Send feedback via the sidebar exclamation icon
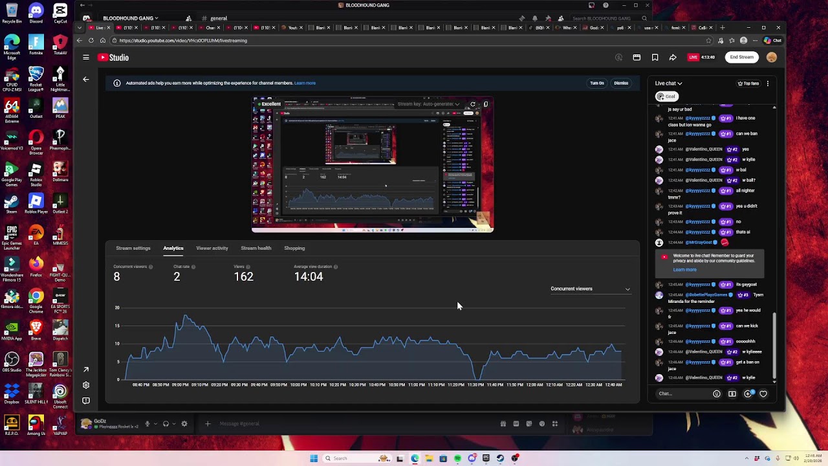 [86, 401]
